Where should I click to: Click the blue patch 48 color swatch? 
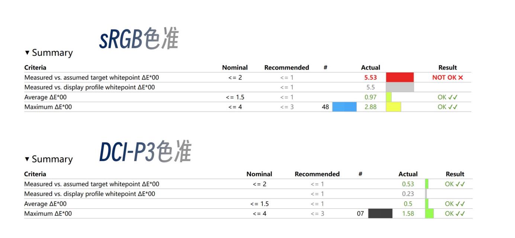(x=344, y=107)
